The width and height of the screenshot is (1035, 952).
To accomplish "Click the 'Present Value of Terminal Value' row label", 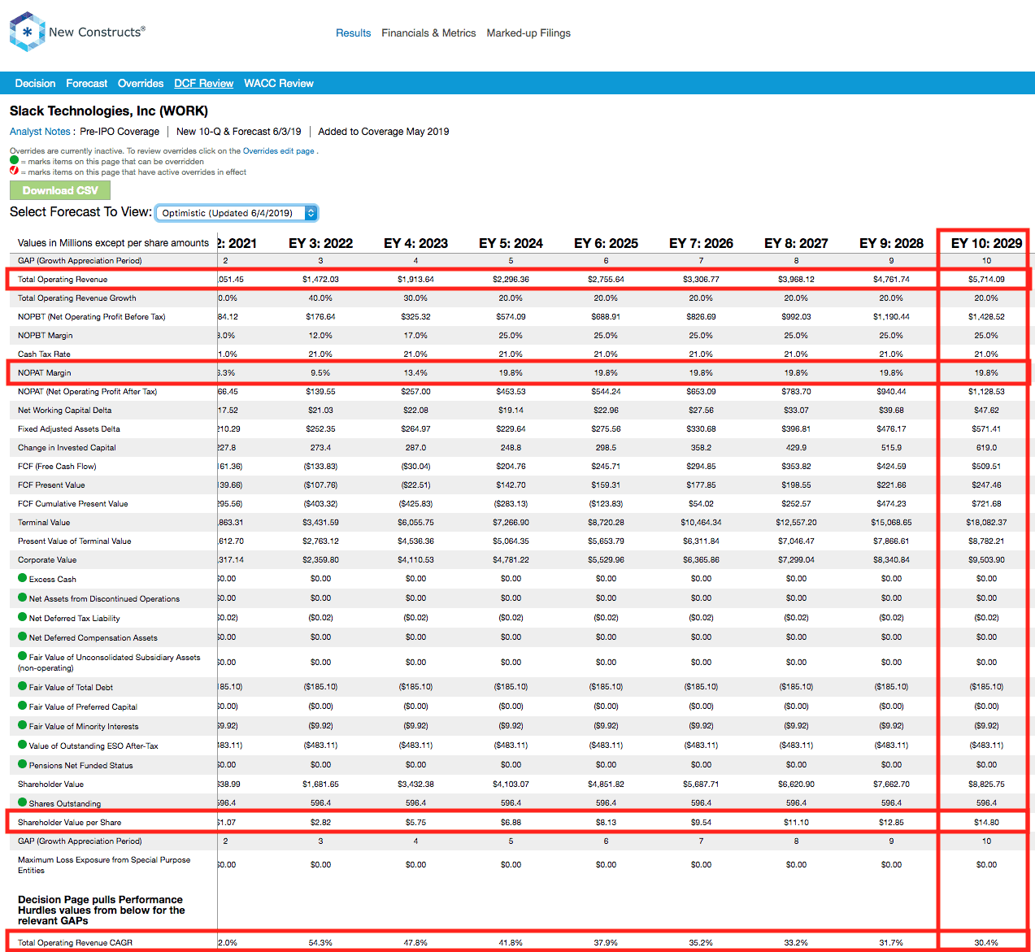I will [x=75, y=541].
